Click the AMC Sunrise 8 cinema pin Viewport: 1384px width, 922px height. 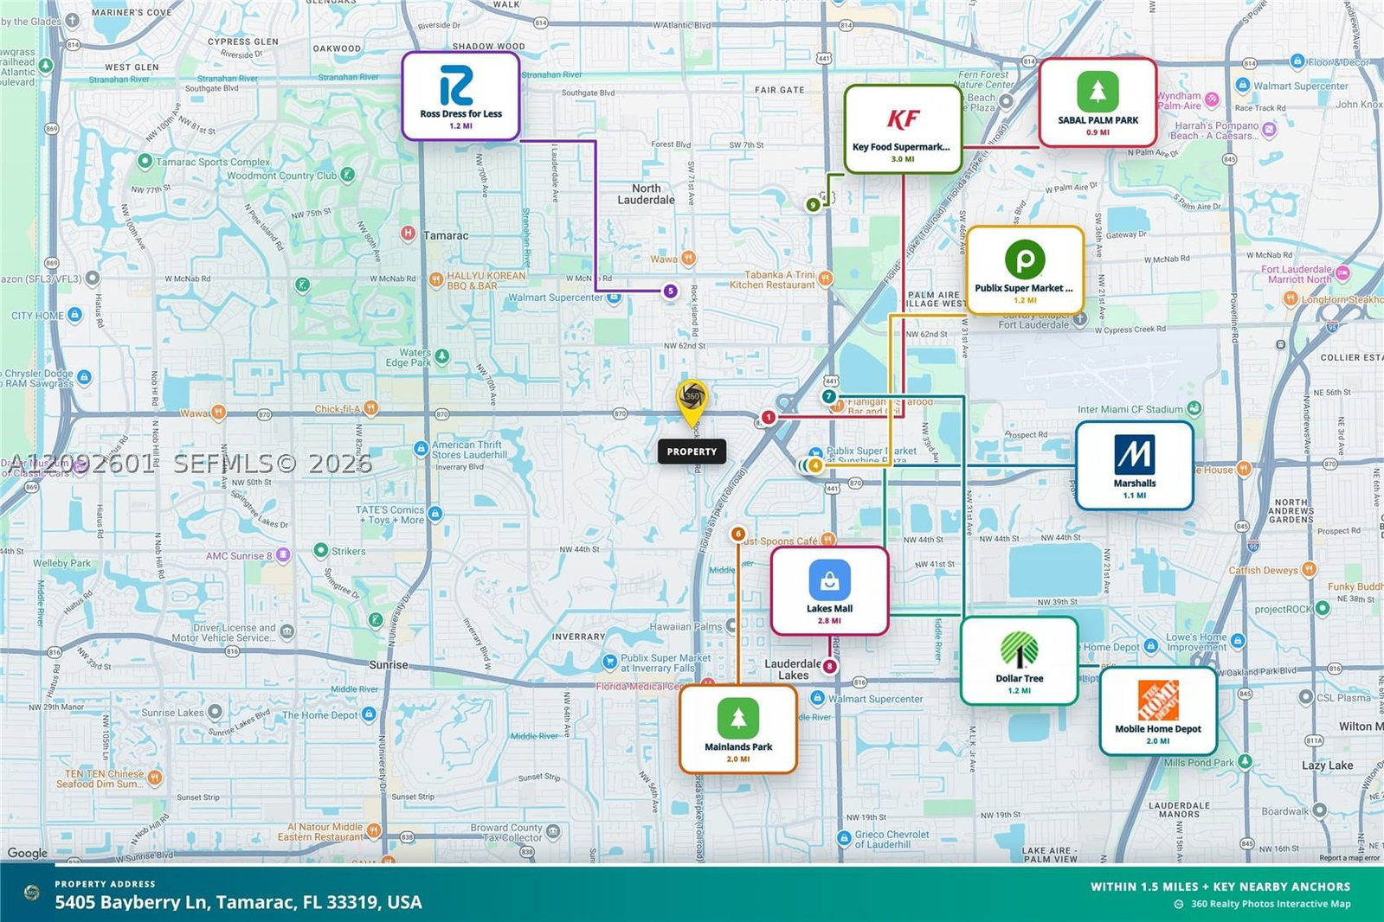283,555
